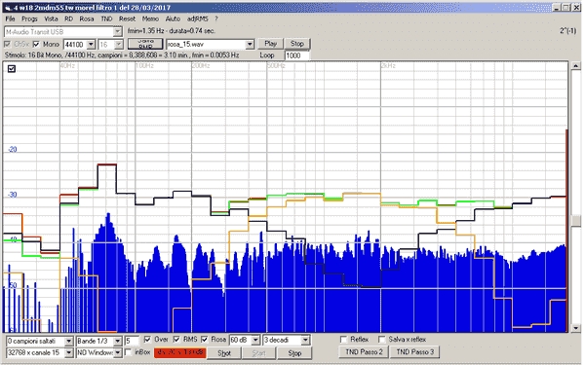Toggle the checkbox in the graph's top-left corner
Image resolution: width=585 pixels, height=365 pixels.
pos(12,68)
